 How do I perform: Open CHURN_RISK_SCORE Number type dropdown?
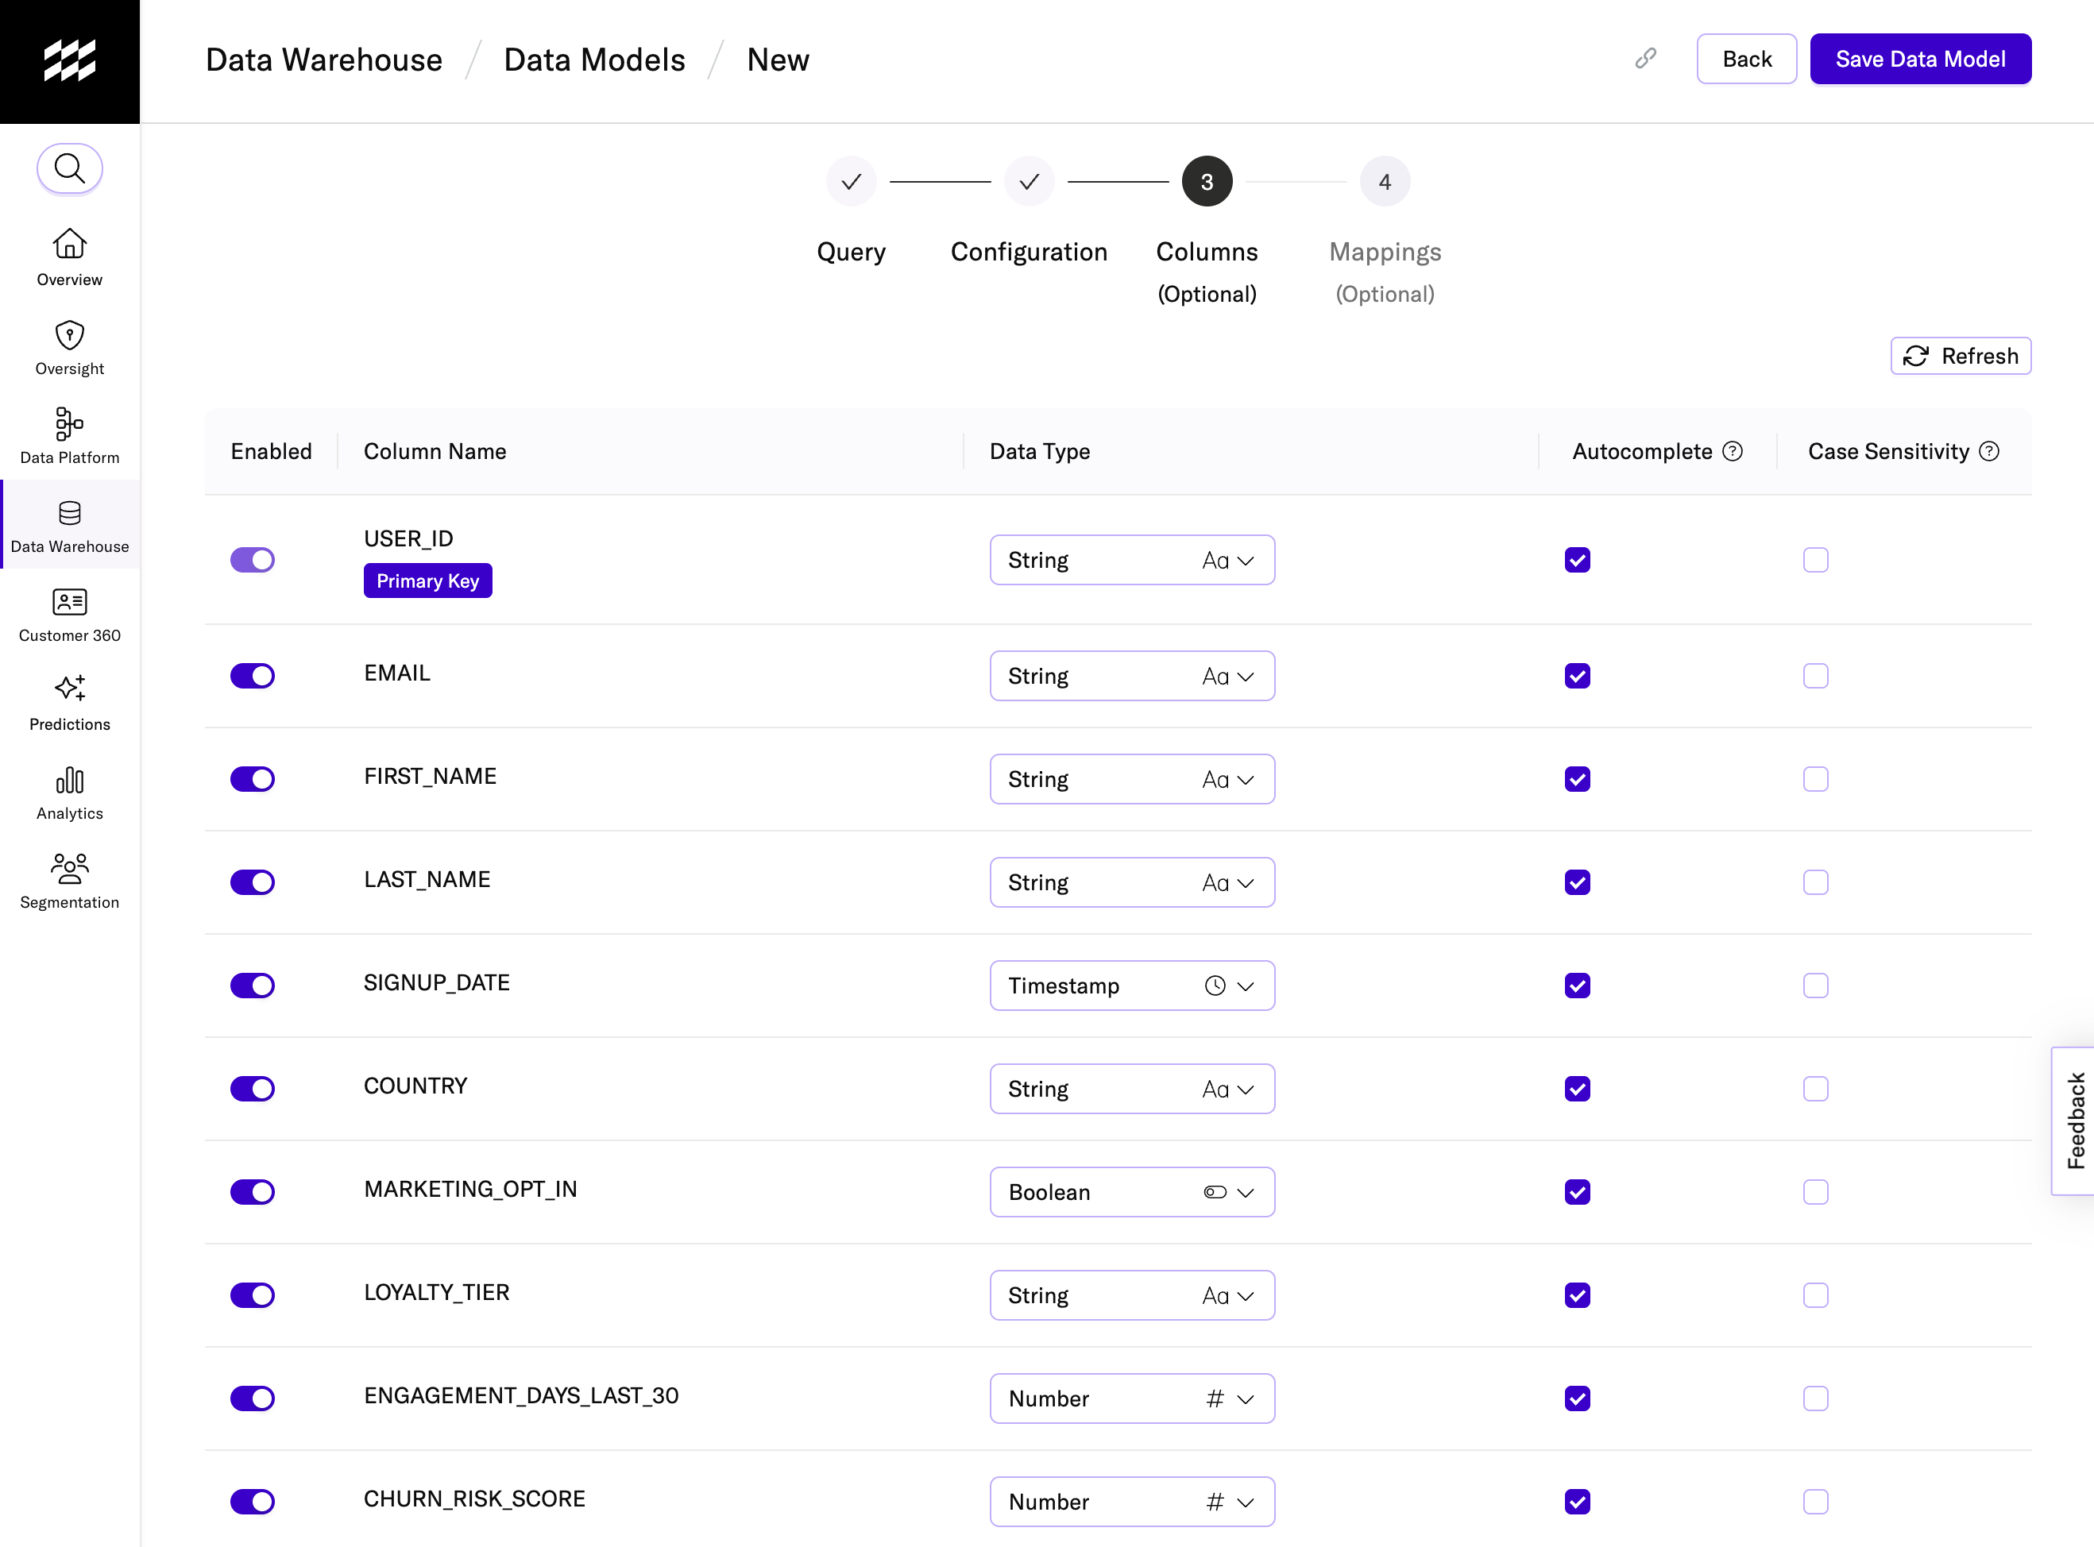coord(1131,1501)
